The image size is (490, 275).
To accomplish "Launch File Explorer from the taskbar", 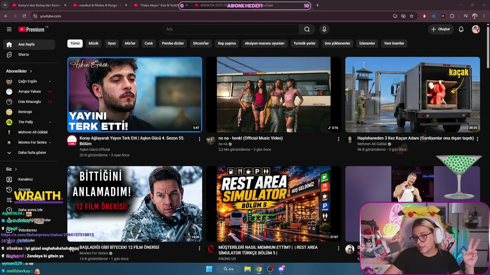I will point(248,269).
